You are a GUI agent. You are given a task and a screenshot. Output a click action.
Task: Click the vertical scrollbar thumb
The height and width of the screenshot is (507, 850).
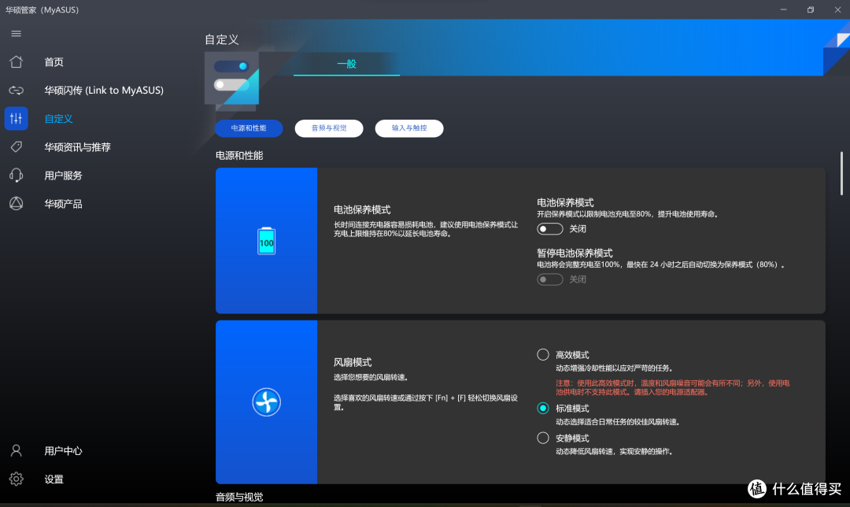(x=841, y=173)
